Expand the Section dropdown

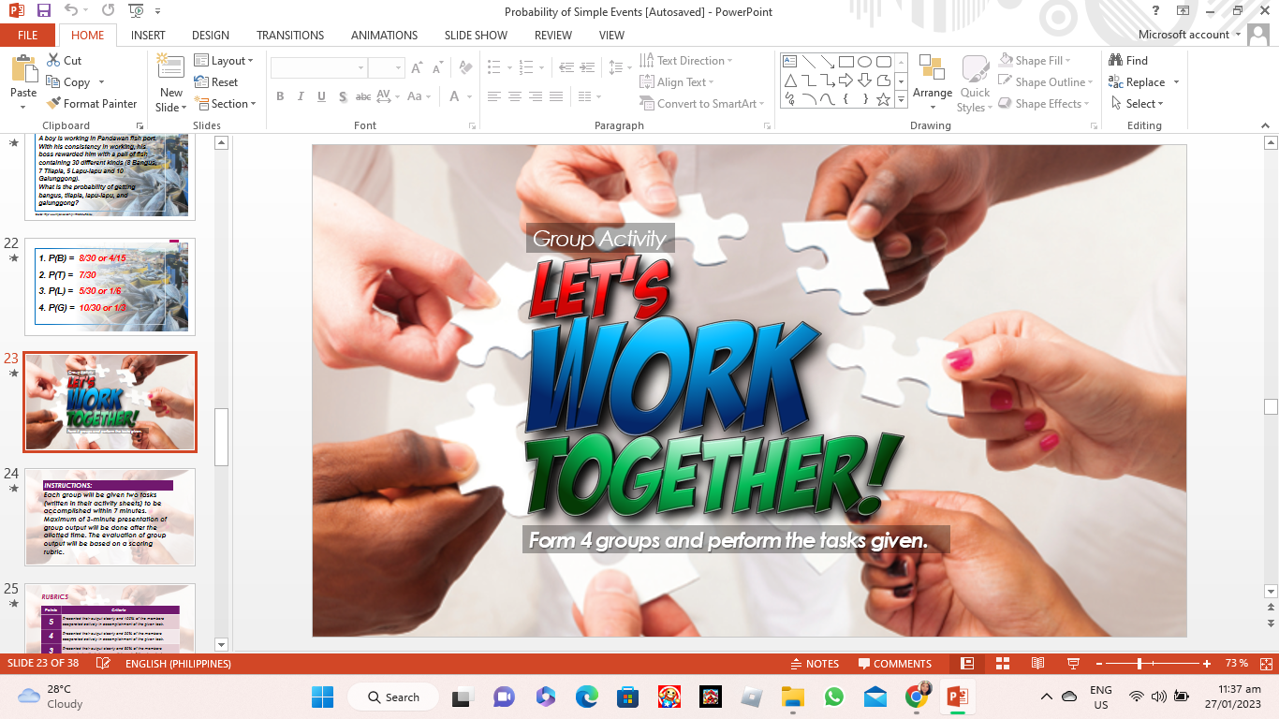pyautogui.click(x=225, y=104)
